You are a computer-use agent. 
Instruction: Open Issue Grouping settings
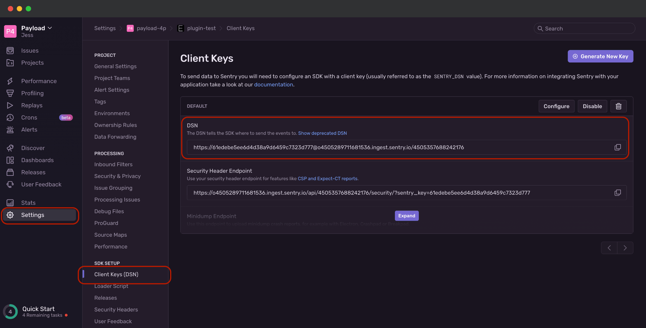[113, 188]
